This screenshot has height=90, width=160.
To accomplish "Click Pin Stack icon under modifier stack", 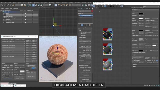I will click(x=79, y=25).
